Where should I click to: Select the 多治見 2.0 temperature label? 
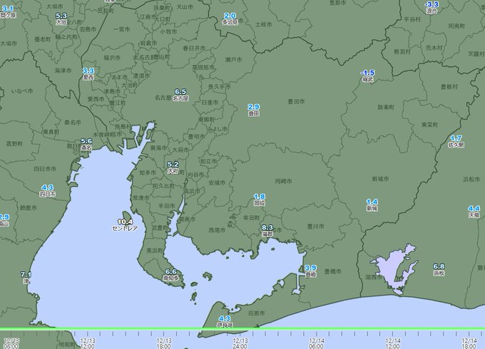coord(230,16)
